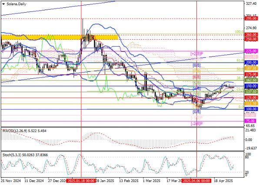The image size is (259, 185).
Task: Select the 1 Mar 2025 date label
Action: tap(152, 181)
